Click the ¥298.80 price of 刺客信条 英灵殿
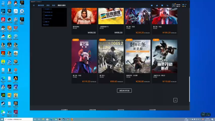The image size is (215, 121). click(x=140, y=81)
